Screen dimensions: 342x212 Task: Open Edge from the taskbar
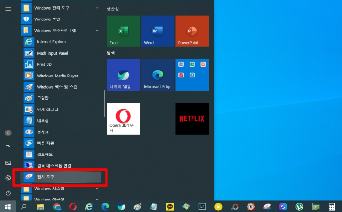[x=105, y=207]
